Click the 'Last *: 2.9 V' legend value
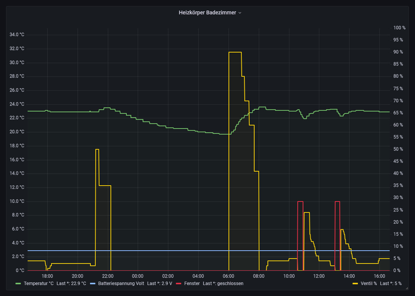Screen dimensions: 415x296 point(160,284)
